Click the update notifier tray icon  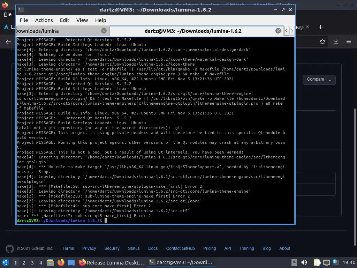point(335,262)
